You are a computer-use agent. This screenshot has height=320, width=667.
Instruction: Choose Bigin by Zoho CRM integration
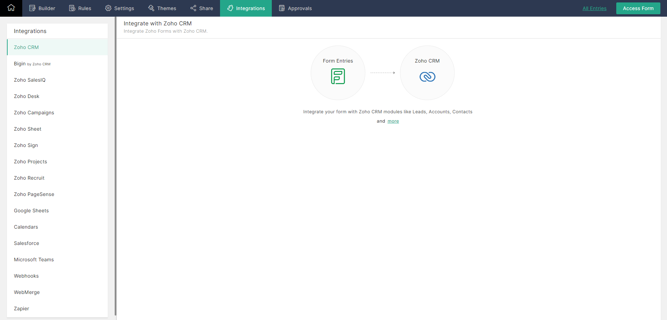pyautogui.click(x=32, y=64)
